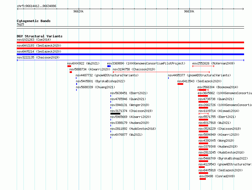The image size is (252, 190).
Task: Select esv3566304 (Boomsma2014) label
Action: point(218,87)
